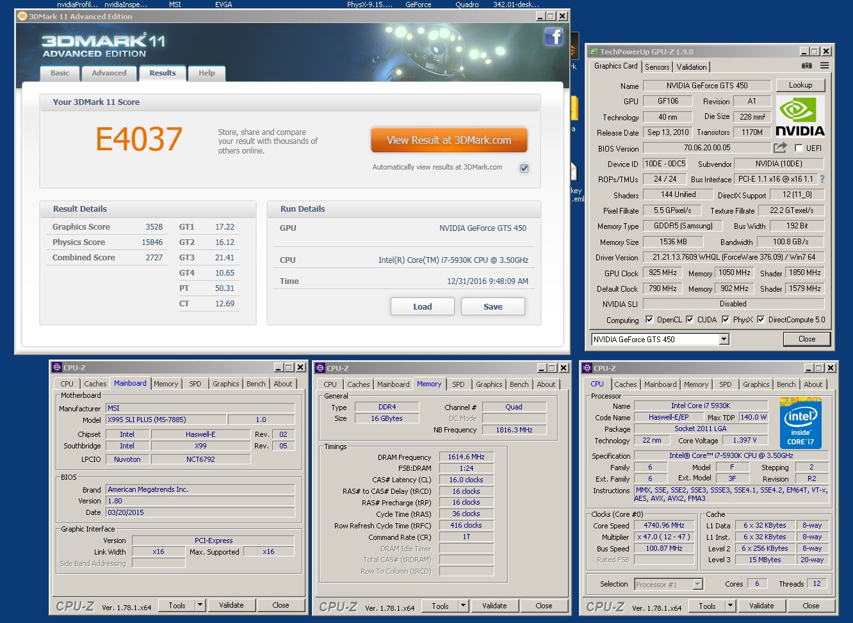Open the Facebook icon in 3DMark 11

553,37
